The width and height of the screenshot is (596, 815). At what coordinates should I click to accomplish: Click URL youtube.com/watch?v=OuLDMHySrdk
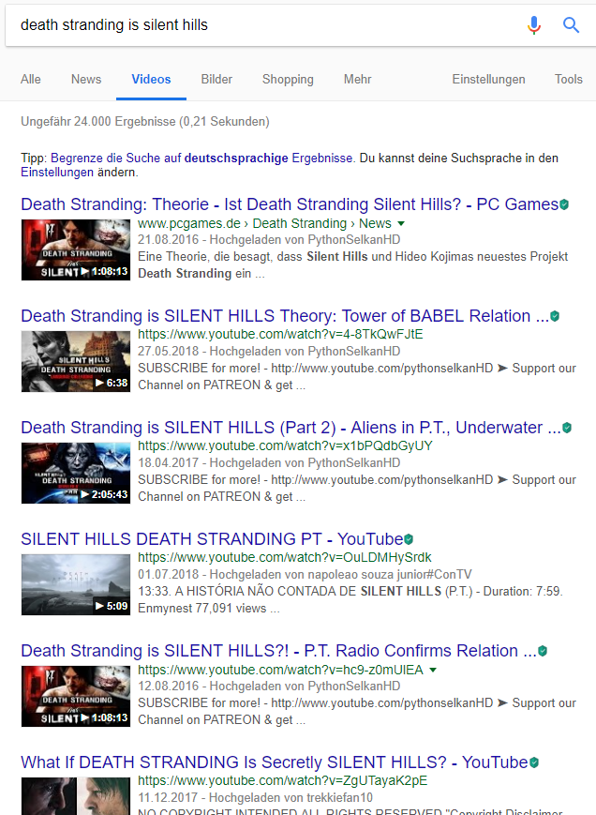click(x=285, y=558)
